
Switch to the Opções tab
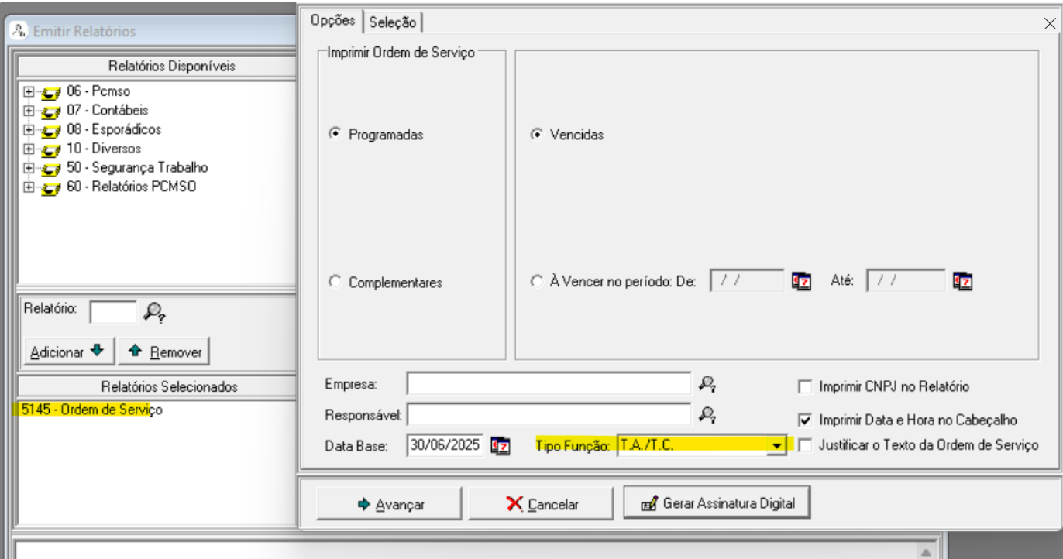332,21
